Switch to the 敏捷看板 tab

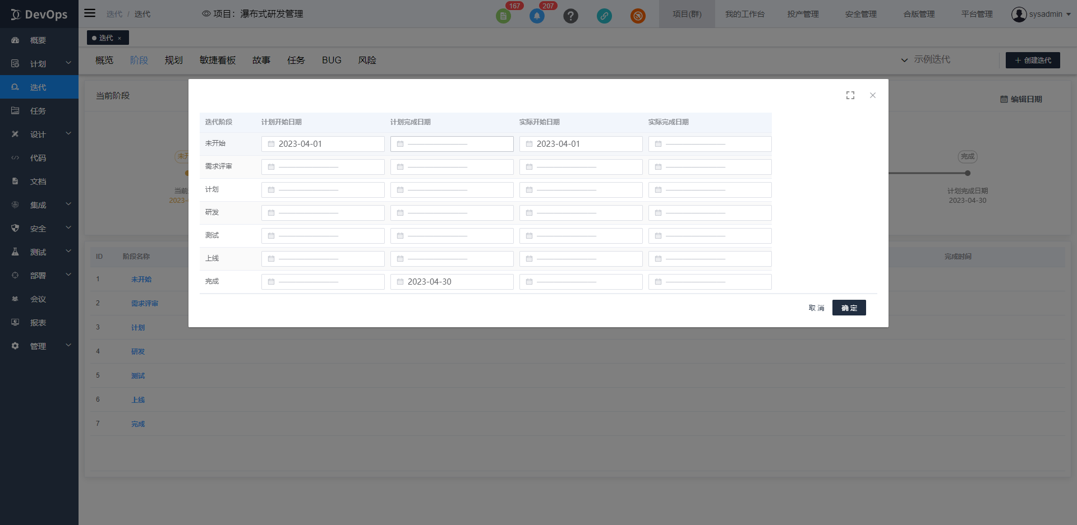[218, 60]
